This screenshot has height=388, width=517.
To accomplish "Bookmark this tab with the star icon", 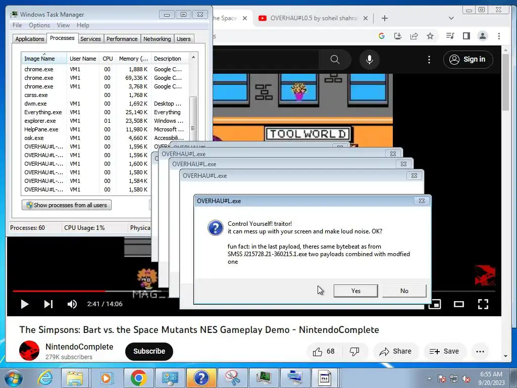I will point(430,36).
